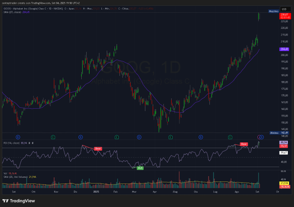Click the 200,00 price level on the axis
The image size is (294, 207).
click(284, 55)
